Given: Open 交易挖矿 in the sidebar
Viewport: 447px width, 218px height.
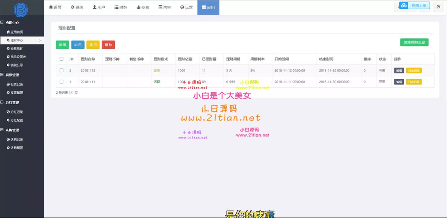Looking at the screenshot, I should tap(17, 48).
